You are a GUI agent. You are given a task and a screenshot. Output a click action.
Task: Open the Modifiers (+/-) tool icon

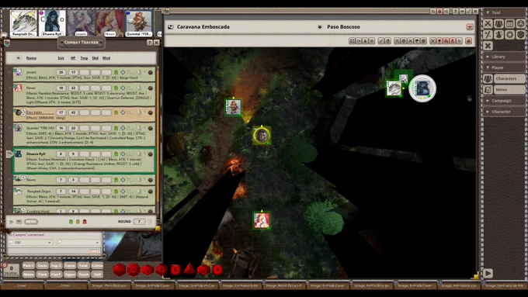(x=488, y=35)
